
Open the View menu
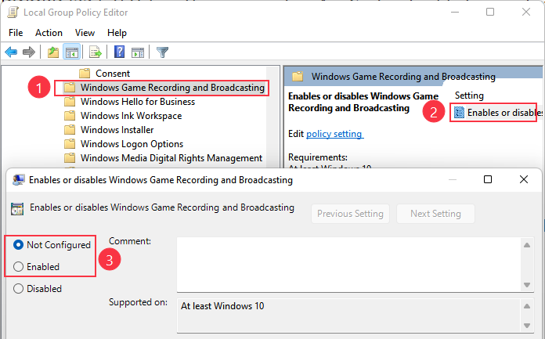pyautogui.click(x=85, y=33)
